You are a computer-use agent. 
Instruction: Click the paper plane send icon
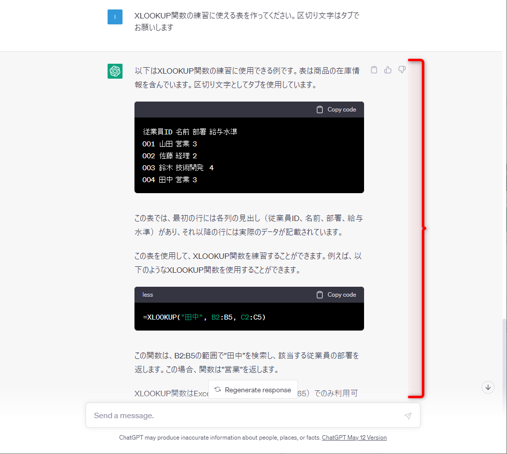[x=408, y=415]
